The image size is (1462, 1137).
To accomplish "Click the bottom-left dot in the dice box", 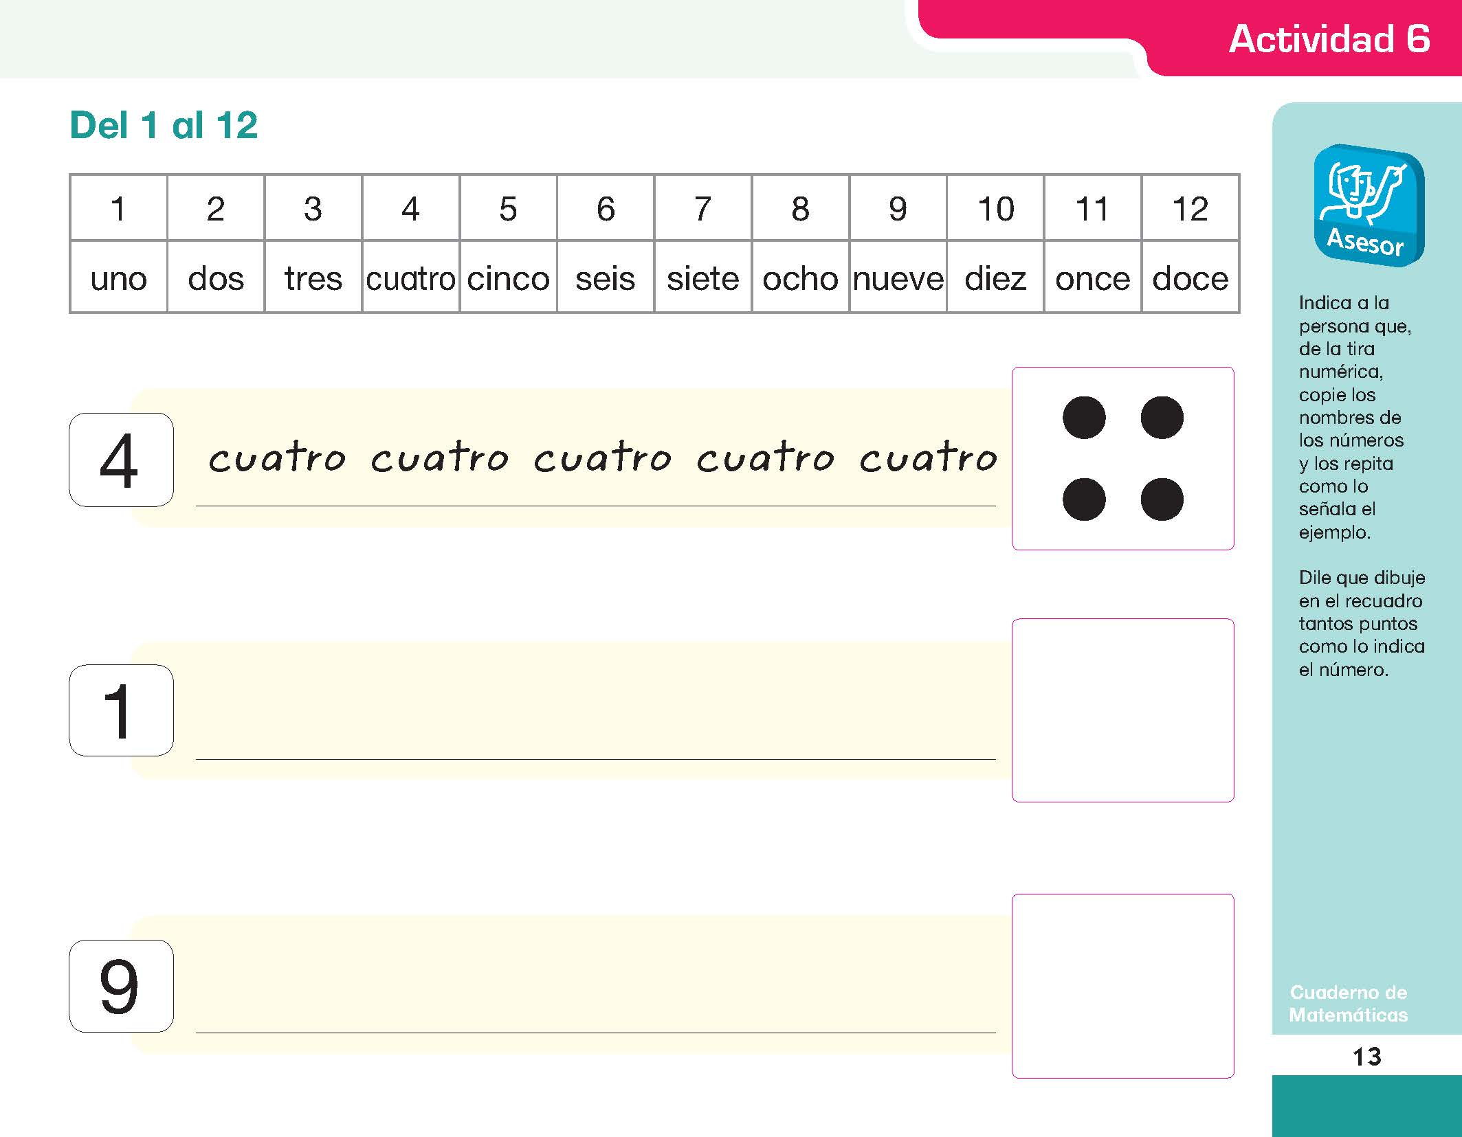I will (1084, 499).
